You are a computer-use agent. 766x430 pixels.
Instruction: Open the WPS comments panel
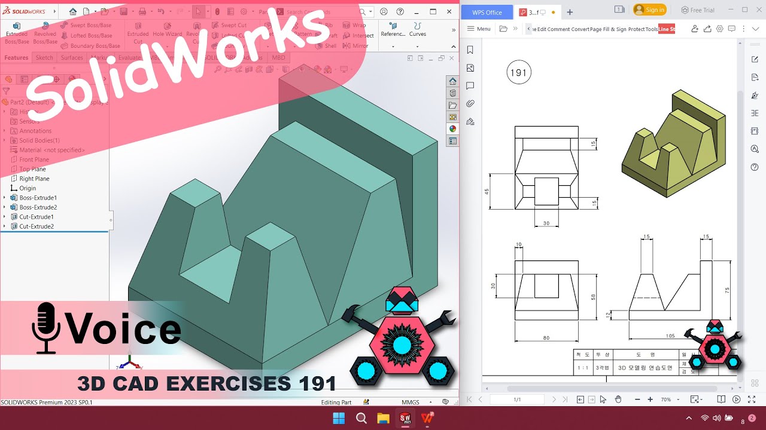pos(470,86)
